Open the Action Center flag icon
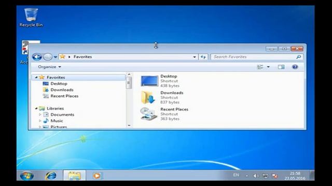 (x=274, y=176)
